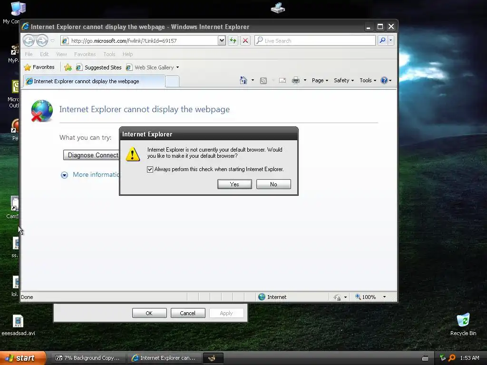Viewport: 487px width, 365px height.
Task: Click the system clock 1:53 AM
Action: click(x=469, y=358)
